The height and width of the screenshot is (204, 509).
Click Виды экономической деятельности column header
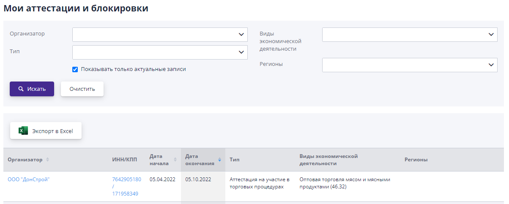[x=329, y=160]
